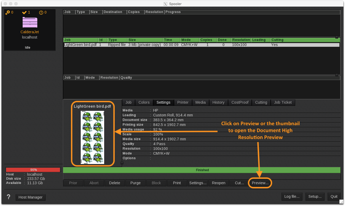
Task: Click the red disk usage progress bar
Action: tap(33, 170)
